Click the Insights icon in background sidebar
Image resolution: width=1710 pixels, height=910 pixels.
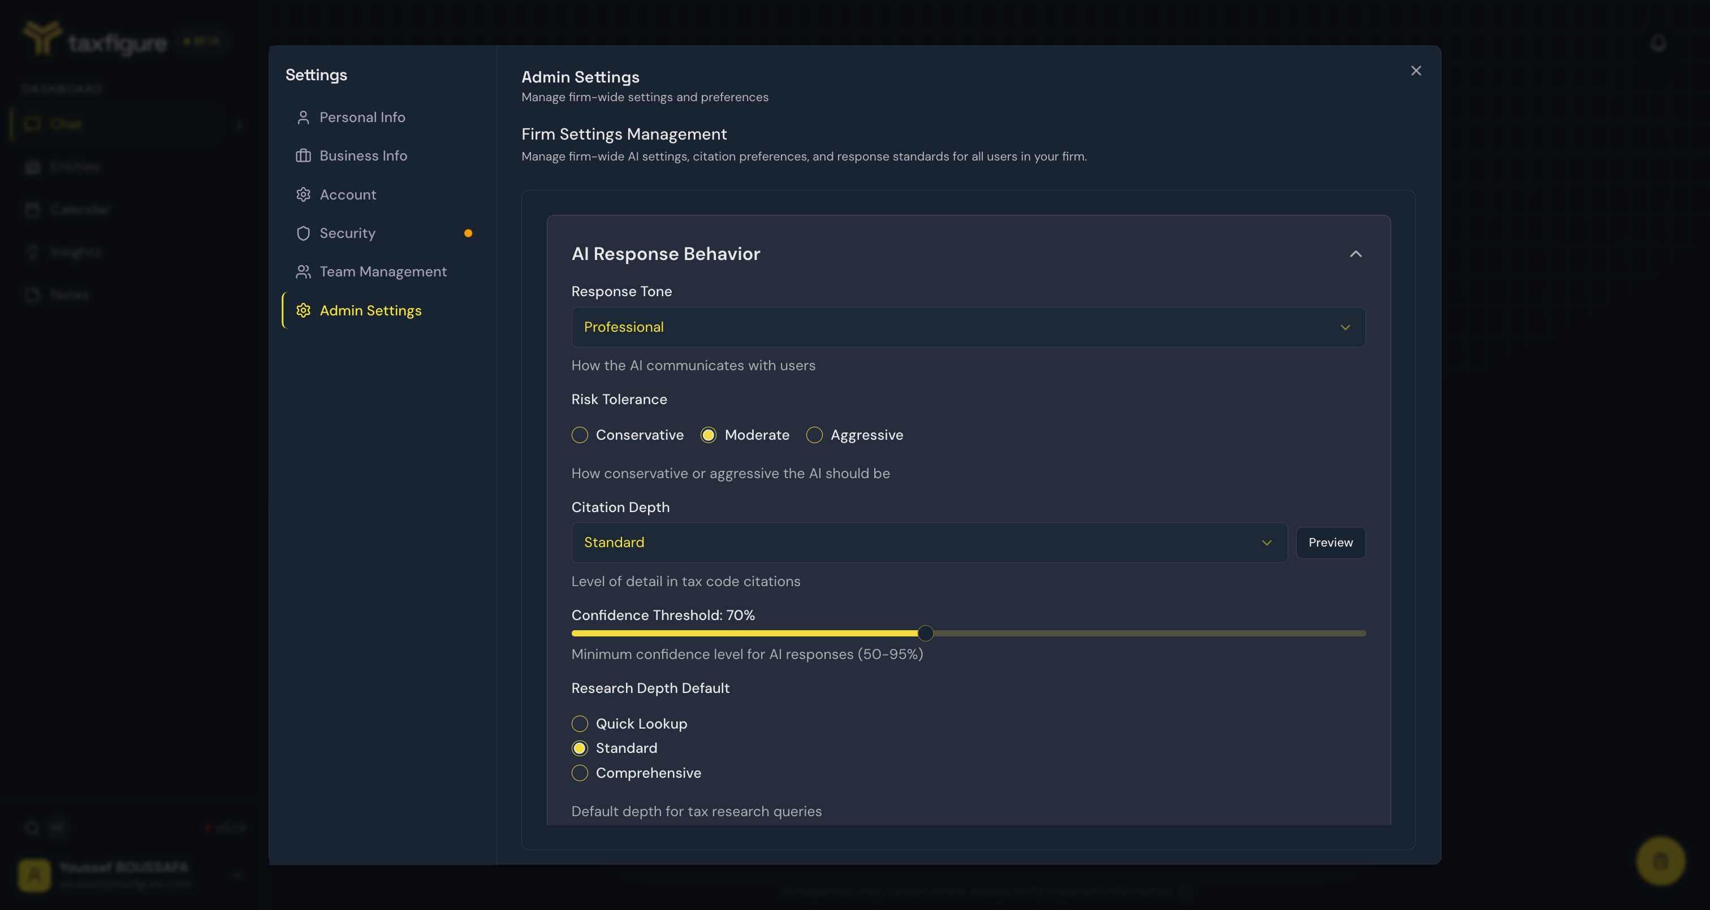click(33, 252)
